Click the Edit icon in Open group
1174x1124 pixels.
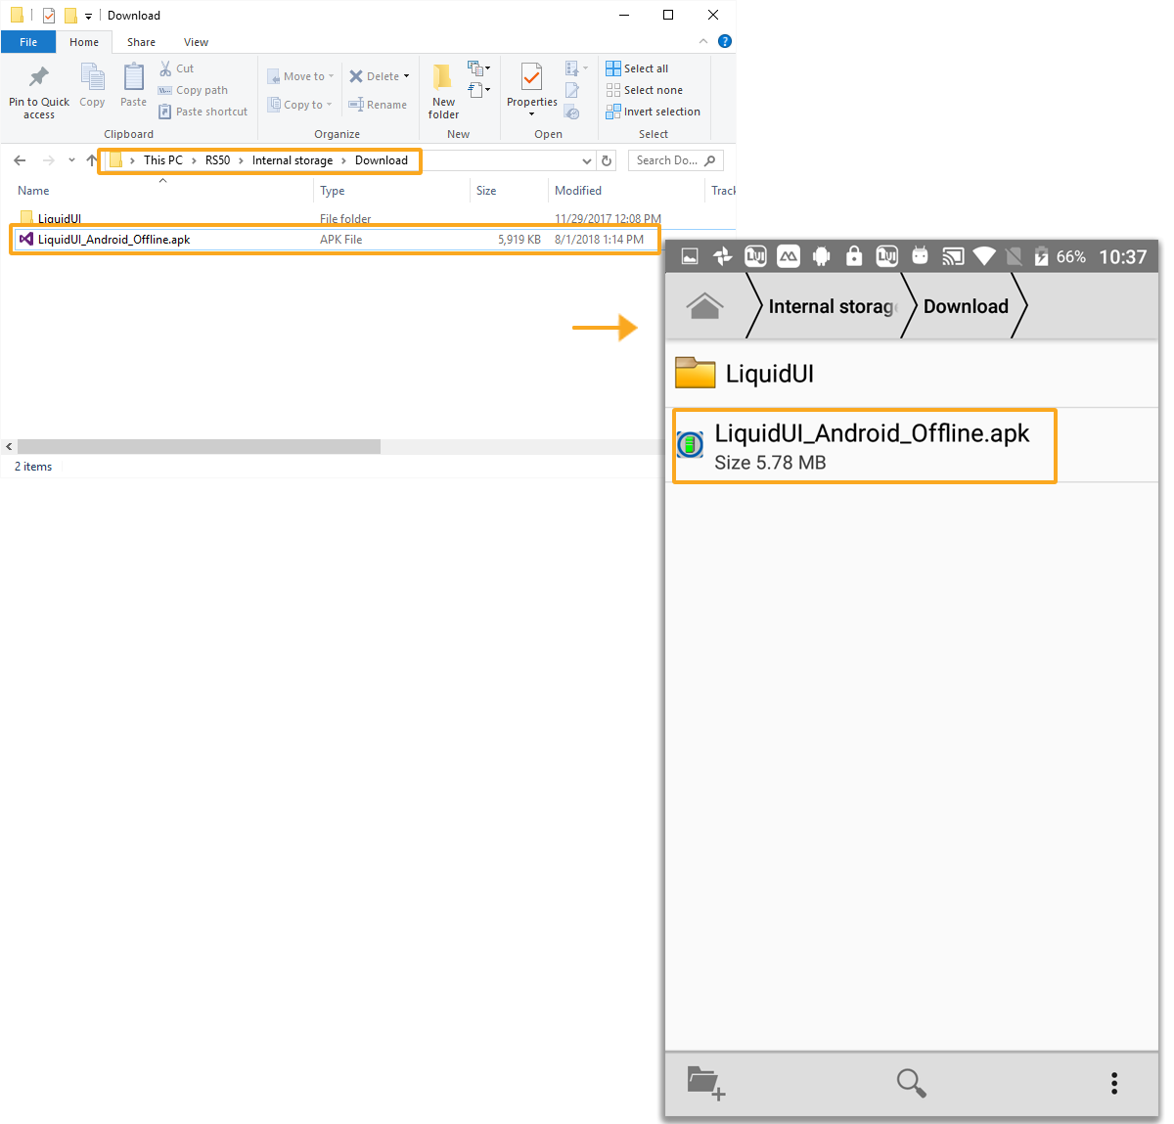point(572,90)
